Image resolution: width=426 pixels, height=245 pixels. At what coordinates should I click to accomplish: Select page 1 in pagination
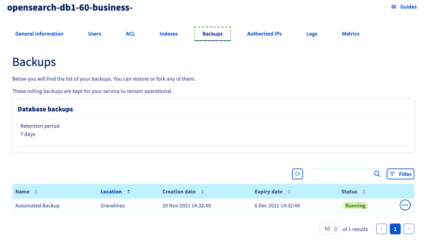pyautogui.click(x=395, y=229)
